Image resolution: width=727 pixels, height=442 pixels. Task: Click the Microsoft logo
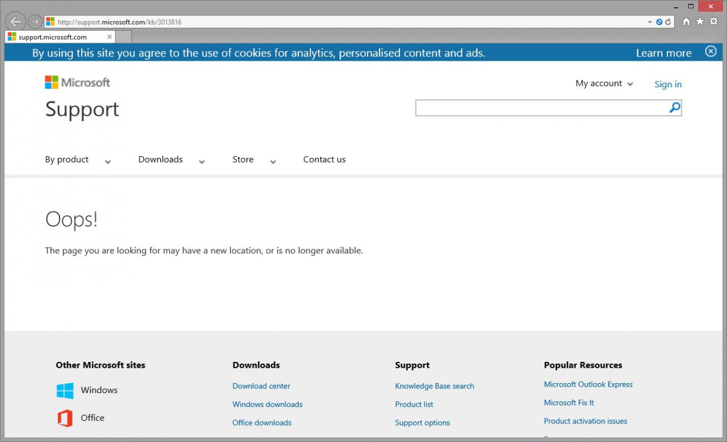tap(77, 83)
